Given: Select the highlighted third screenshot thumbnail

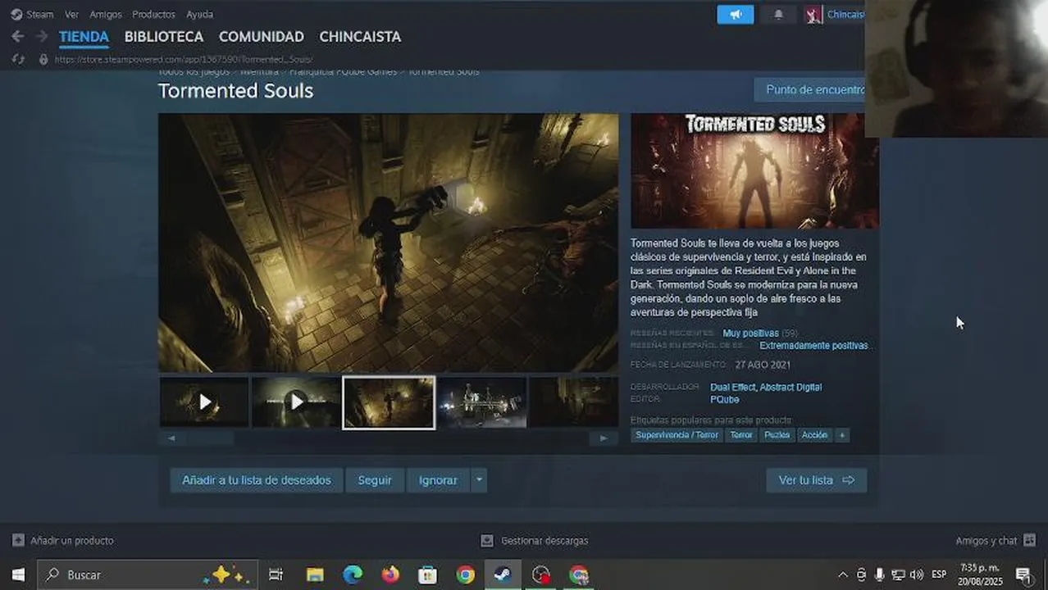Looking at the screenshot, I should [x=389, y=402].
